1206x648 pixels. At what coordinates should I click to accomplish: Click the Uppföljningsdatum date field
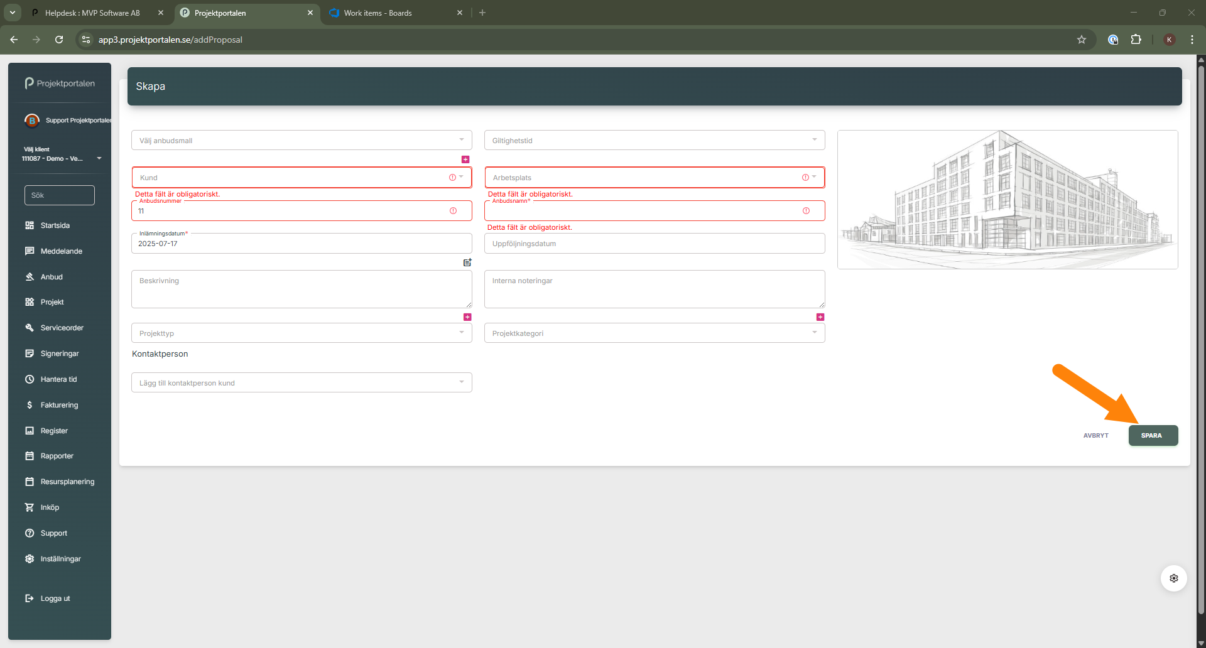(x=655, y=244)
